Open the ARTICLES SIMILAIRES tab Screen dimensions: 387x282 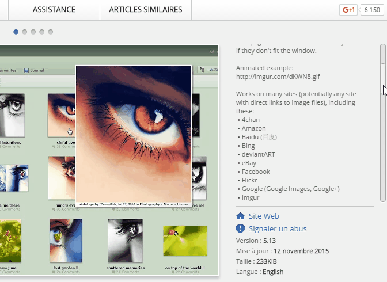[146, 10]
